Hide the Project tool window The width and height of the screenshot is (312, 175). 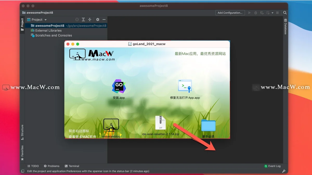[x=104, y=19]
